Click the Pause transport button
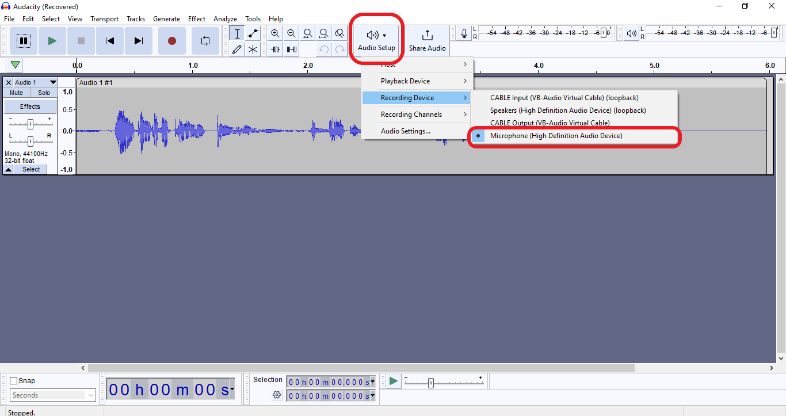This screenshot has height=416, width=786. click(24, 41)
